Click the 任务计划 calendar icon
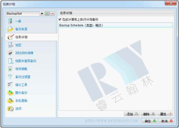Viewport: 179px width, 128px height. click(11, 37)
